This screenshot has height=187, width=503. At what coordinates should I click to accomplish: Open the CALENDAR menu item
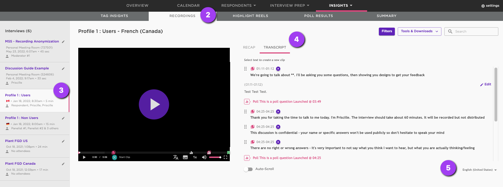click(188, 5)
